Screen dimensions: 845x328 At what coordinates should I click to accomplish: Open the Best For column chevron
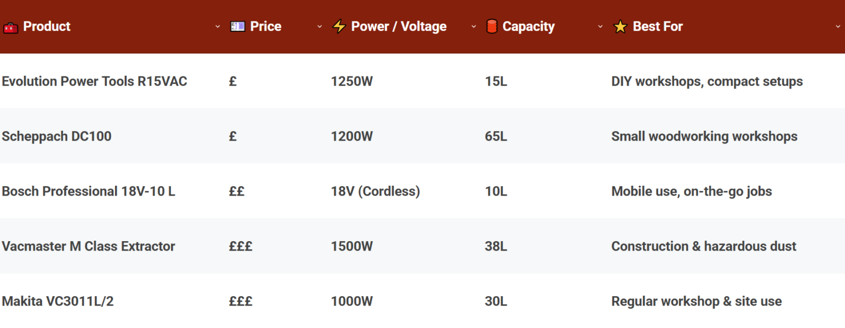click(x=838, y=26)
